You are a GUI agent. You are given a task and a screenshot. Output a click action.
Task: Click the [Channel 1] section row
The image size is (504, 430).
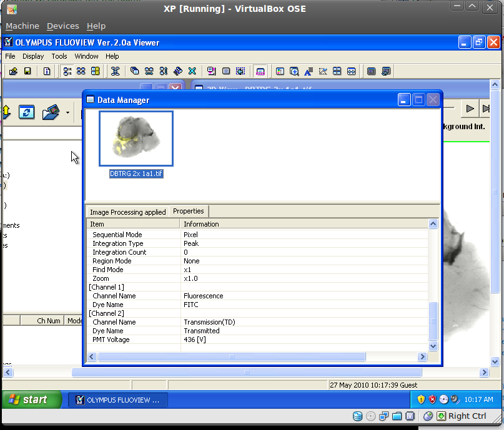257,287
